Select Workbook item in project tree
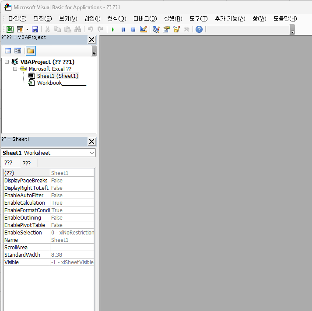This screenshot has height=311, width=312. 62,83
